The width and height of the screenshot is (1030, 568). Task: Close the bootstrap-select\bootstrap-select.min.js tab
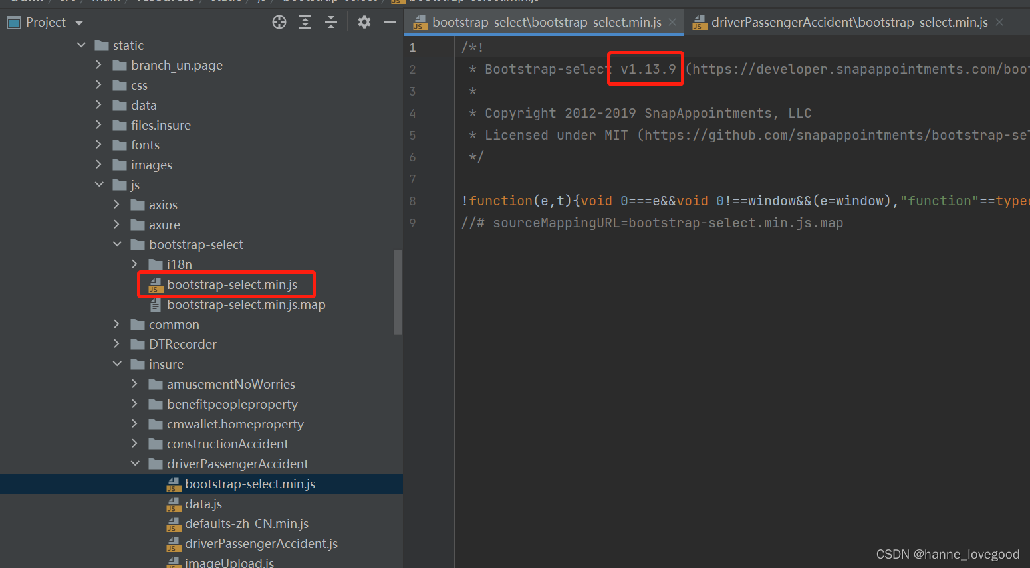pyautogui.click(x=672, y=22)
